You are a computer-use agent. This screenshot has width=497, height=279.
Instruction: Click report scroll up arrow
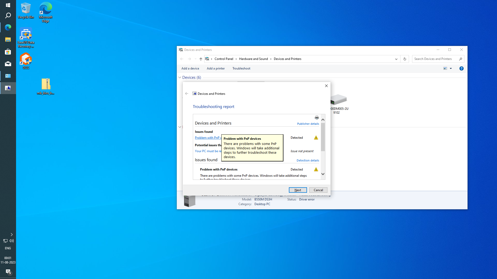point(323,120)
